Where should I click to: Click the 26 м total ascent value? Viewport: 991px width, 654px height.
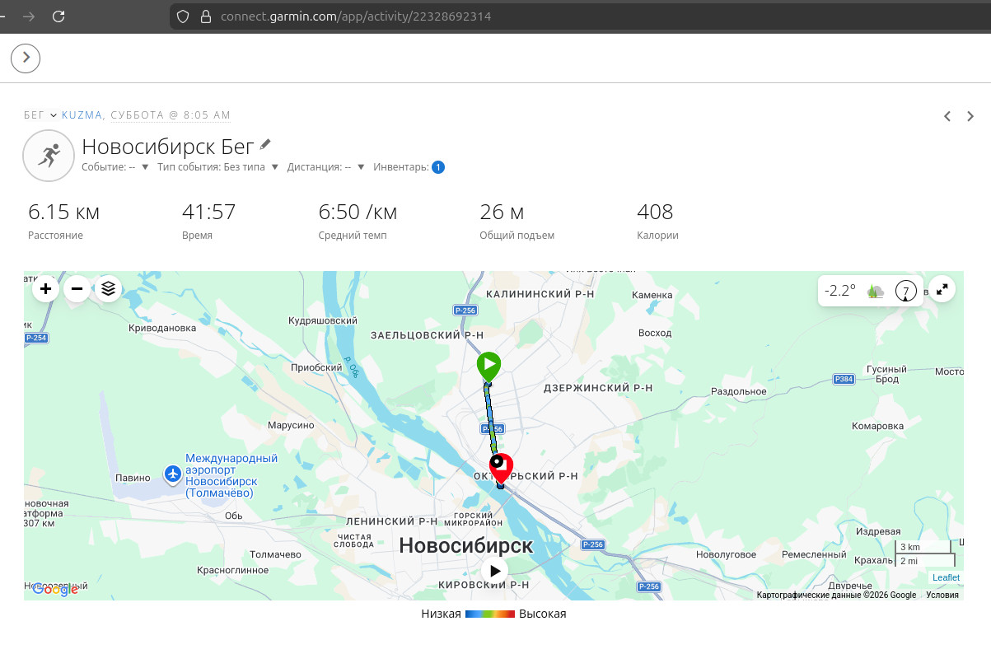[502, 212]
